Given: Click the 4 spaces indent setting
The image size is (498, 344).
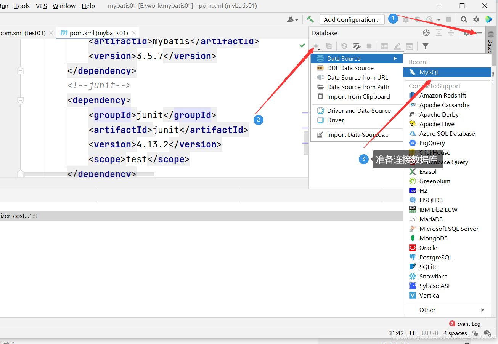Looking at the screenshot, I should pos(455,333).
